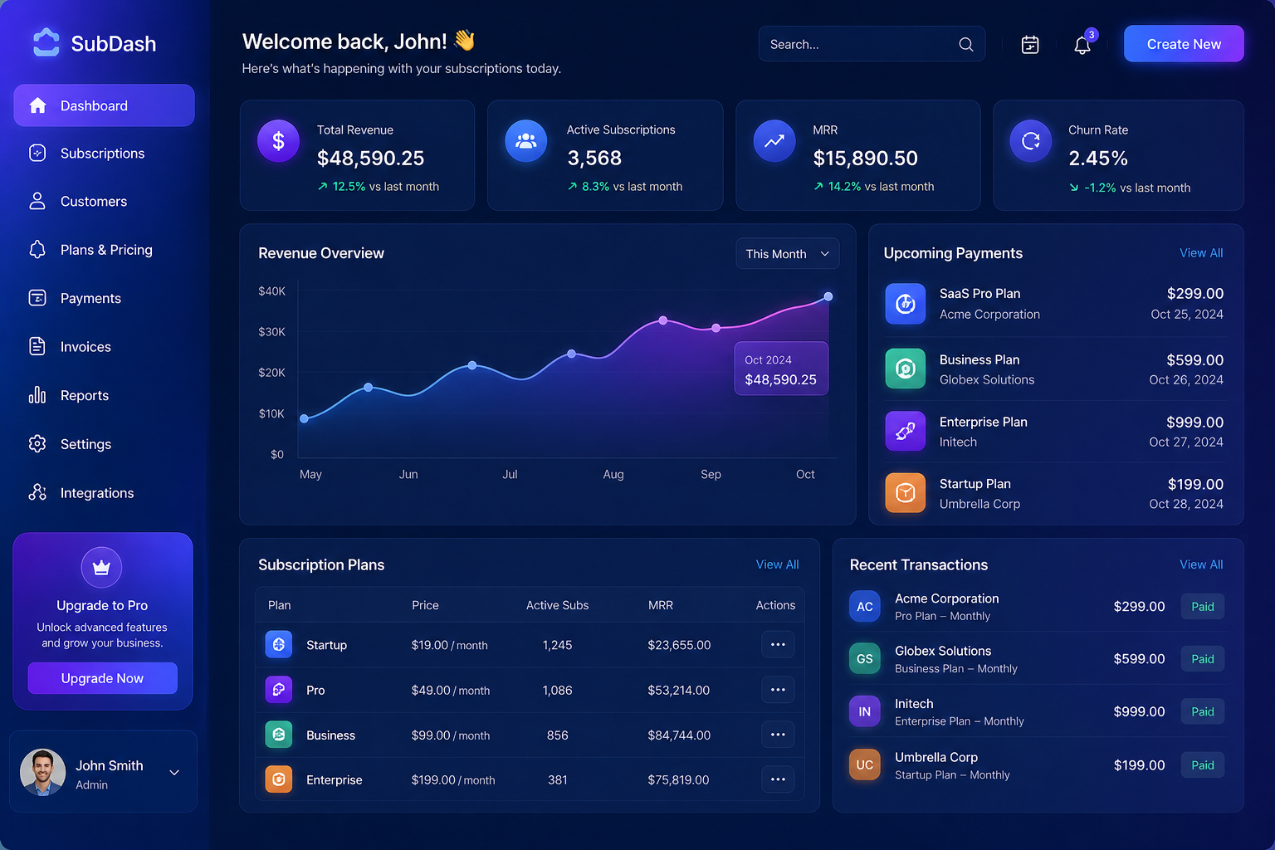The height and width of the screenshot is (850, 1275).
Task: Click View All next to Upcoming Payments
Action: click(x=1201, y=253)
